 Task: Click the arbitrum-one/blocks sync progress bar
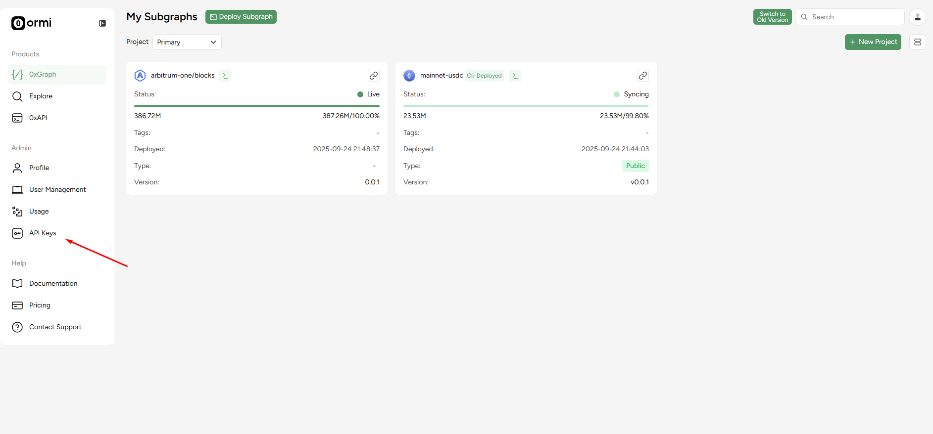(257, 106)
